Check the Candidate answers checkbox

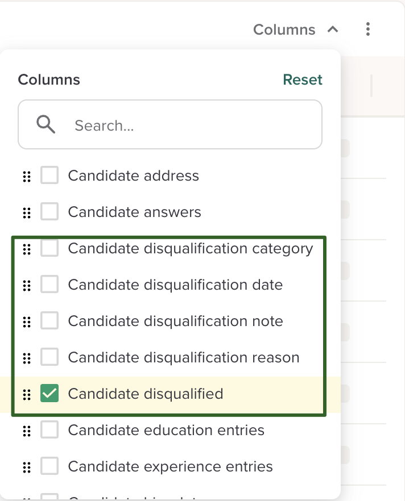(x=49, y=212)
